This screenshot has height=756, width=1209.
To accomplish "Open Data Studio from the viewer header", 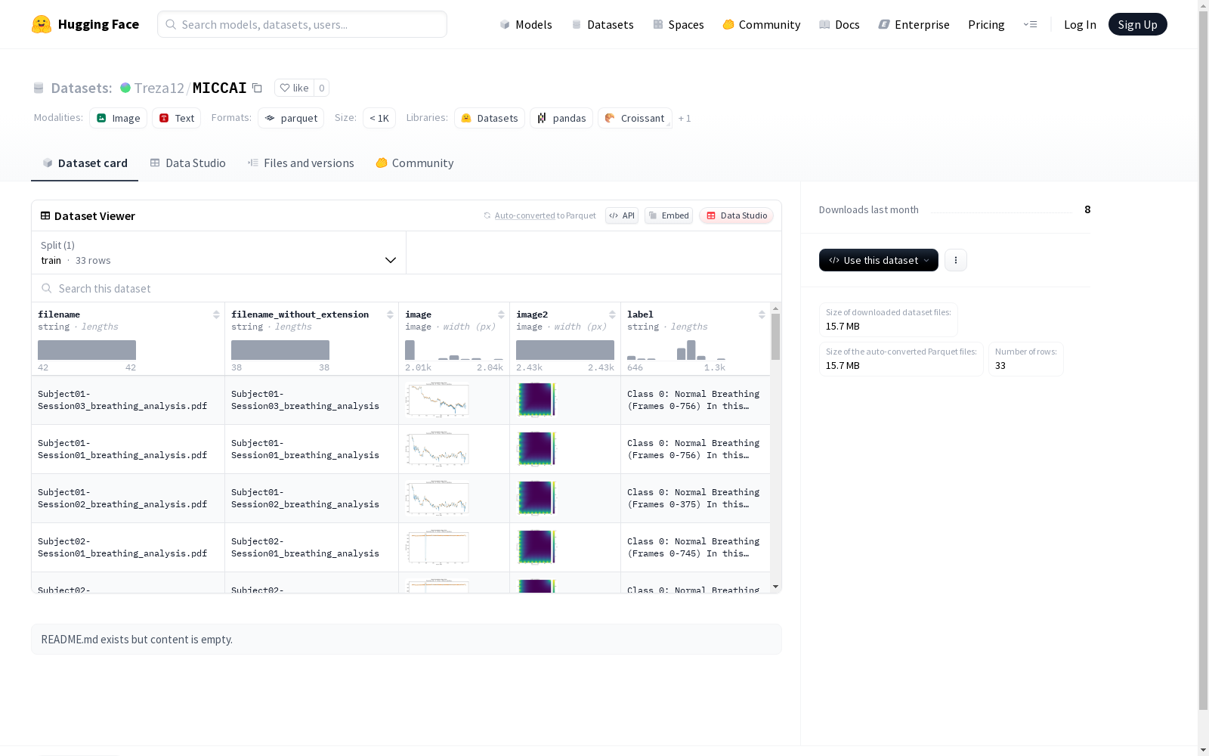I will 737,215.
